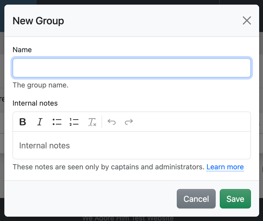This screenshot has width=263, height=221.
Task: Redo the last undone edit
Action: (x=129, y=122)
